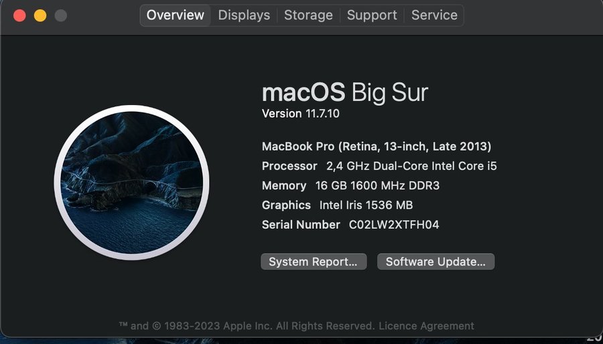The image size is (603, 344).
Task: Click the Dual-Core Intel Core i5 processor value
Action: click(x=411, y=166)
